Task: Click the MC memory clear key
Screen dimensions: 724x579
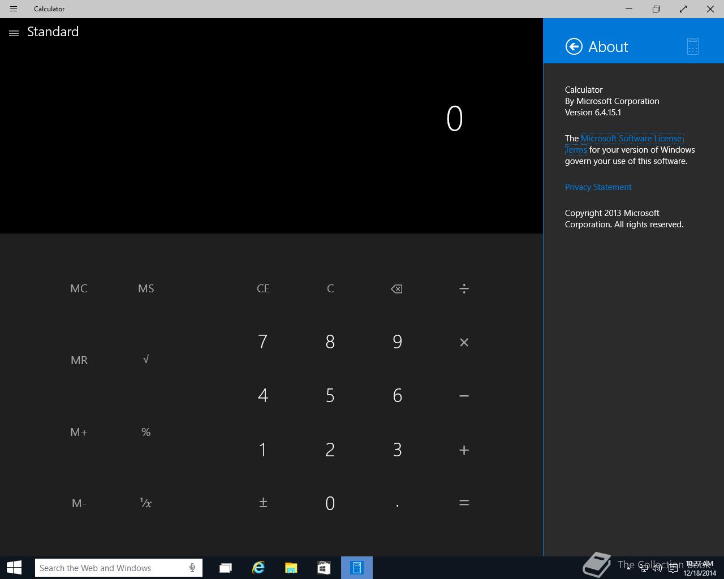Action: click(x=79, y=289)
